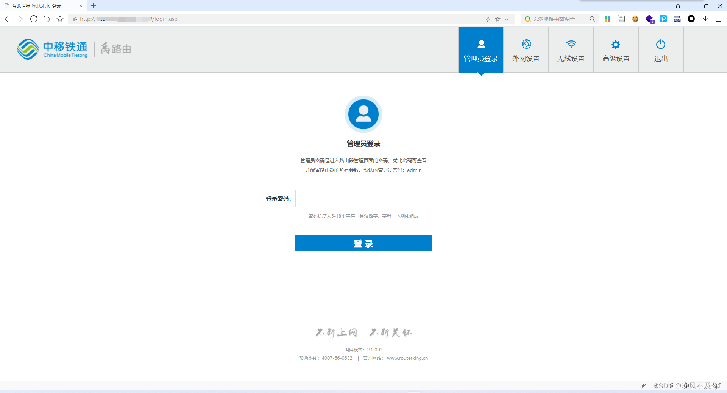Viewport: 727px width, 393px height.
Task: Click the default password admin description text
Action: coord(363,166)
